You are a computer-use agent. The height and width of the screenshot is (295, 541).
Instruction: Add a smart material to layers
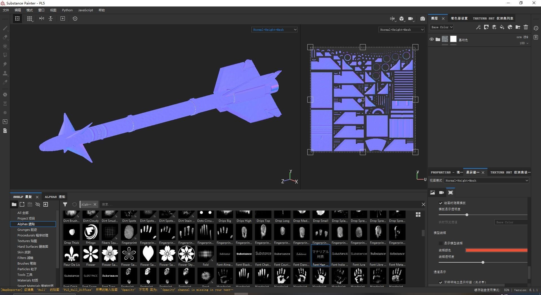click(x=510, y=27)
